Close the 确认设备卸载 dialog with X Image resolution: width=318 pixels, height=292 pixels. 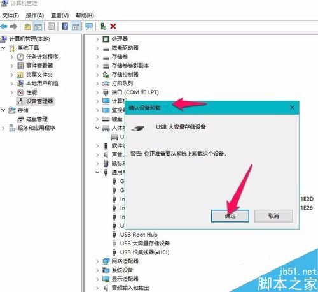coord(292,108)
